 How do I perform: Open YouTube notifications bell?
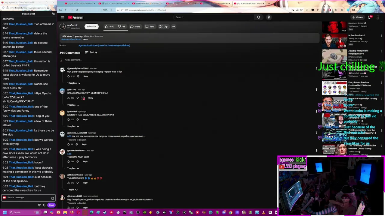[369, 17]
